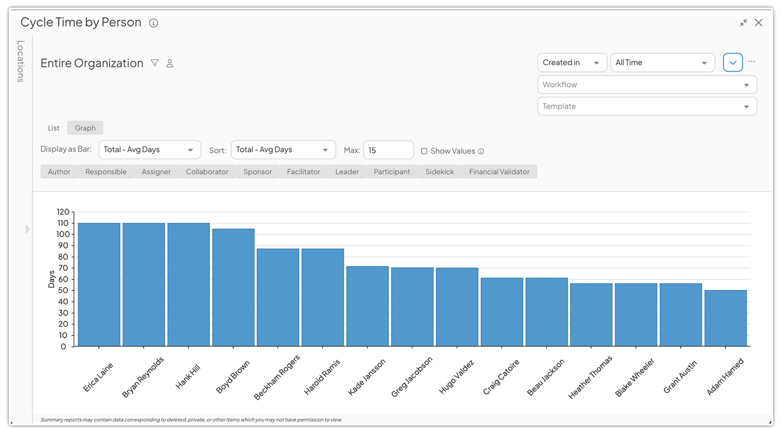This screenshot has width=782, height=428.
Task: Open the info tooltip beside Cycle Time by Person
Action: tap(153, 23)
